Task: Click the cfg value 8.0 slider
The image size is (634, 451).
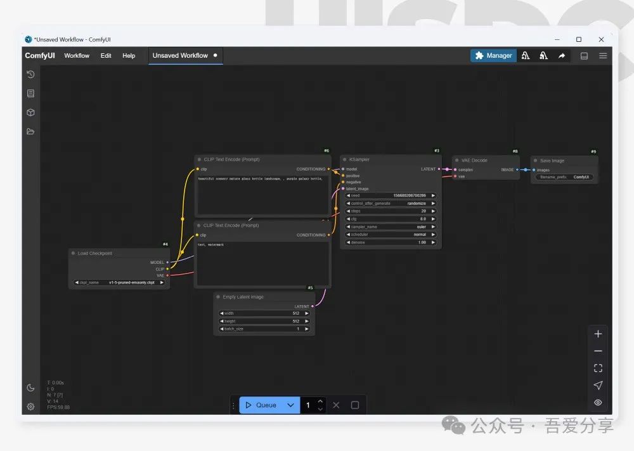Action: (391, 219)
